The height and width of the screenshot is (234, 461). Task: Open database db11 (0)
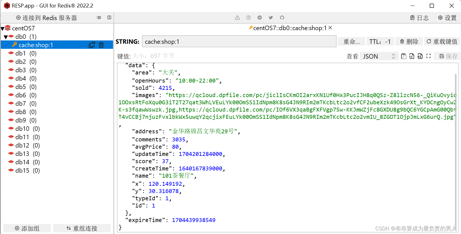[x=27, y=137]
